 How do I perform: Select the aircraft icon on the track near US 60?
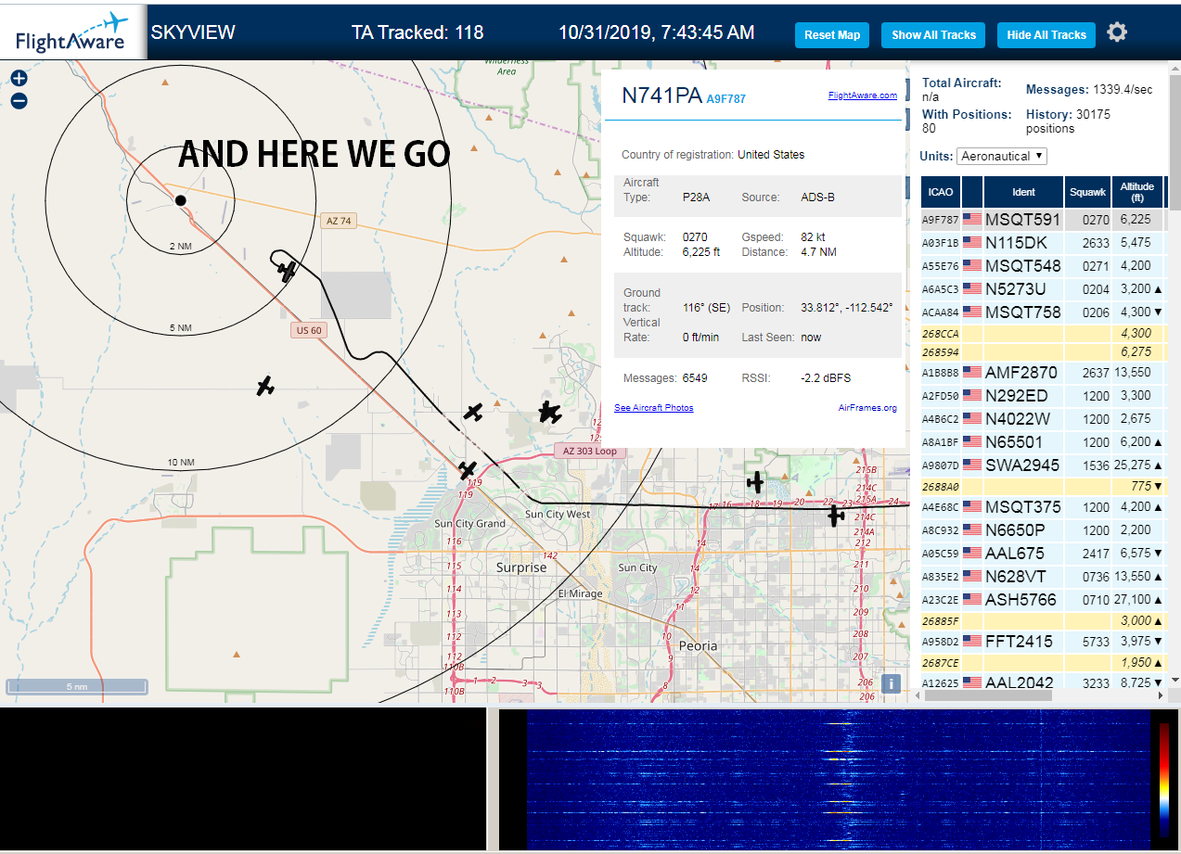pyautogui.click(x=288, y=271)
